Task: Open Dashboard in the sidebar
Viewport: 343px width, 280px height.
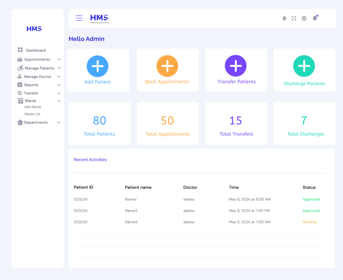Action: 36,50
